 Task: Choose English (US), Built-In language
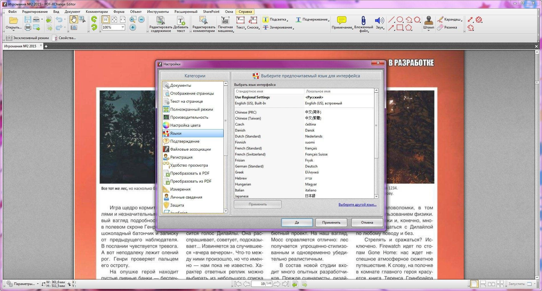[x=304, y=103]
